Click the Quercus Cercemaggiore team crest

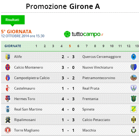(133, 57)
